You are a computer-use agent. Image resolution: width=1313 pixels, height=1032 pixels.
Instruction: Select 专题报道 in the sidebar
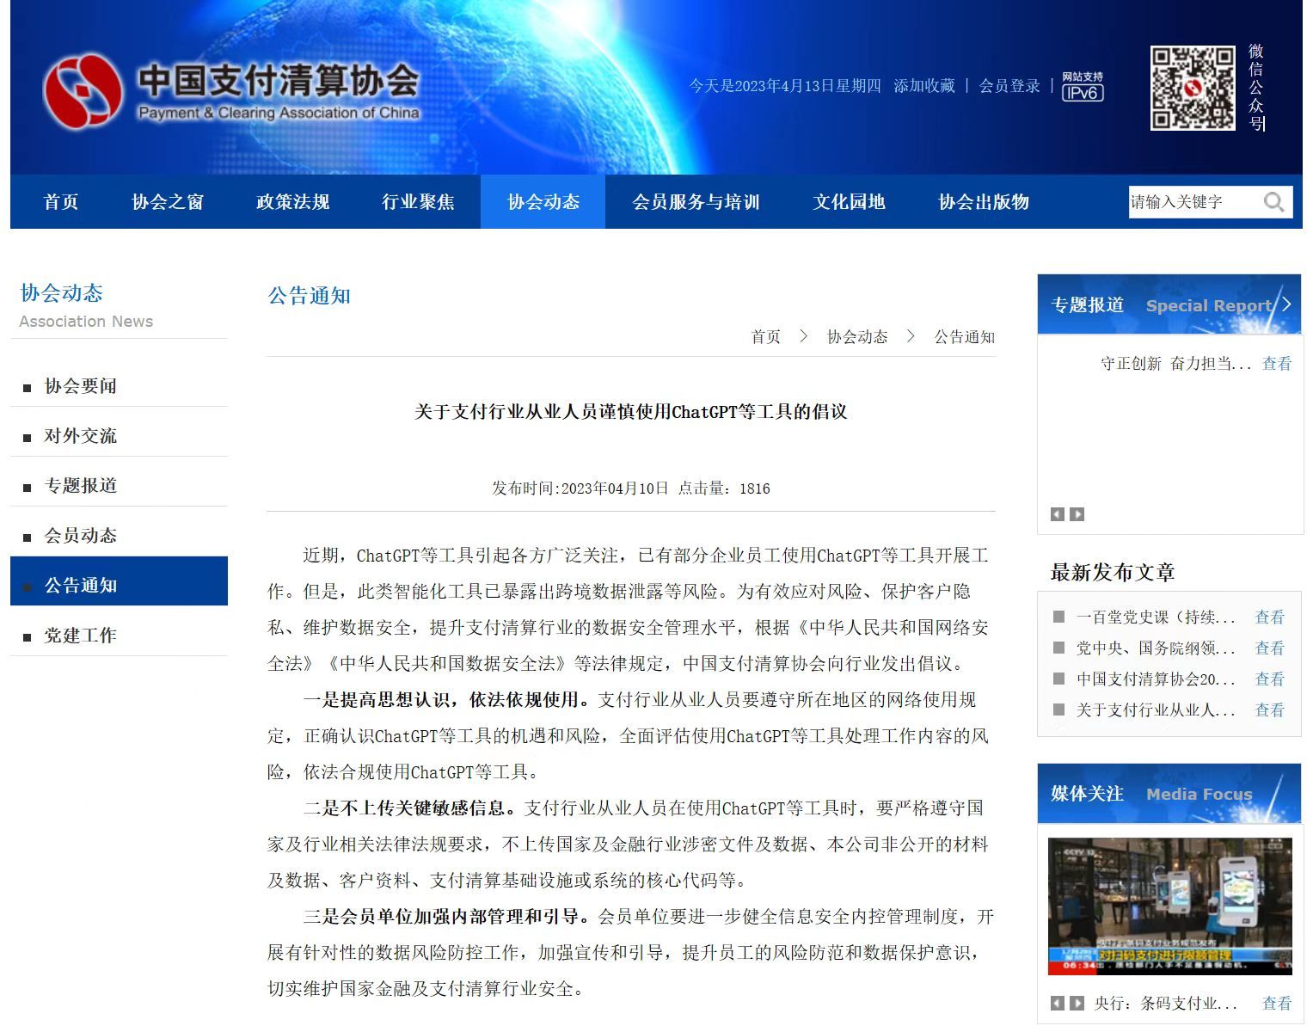(119, 486)
